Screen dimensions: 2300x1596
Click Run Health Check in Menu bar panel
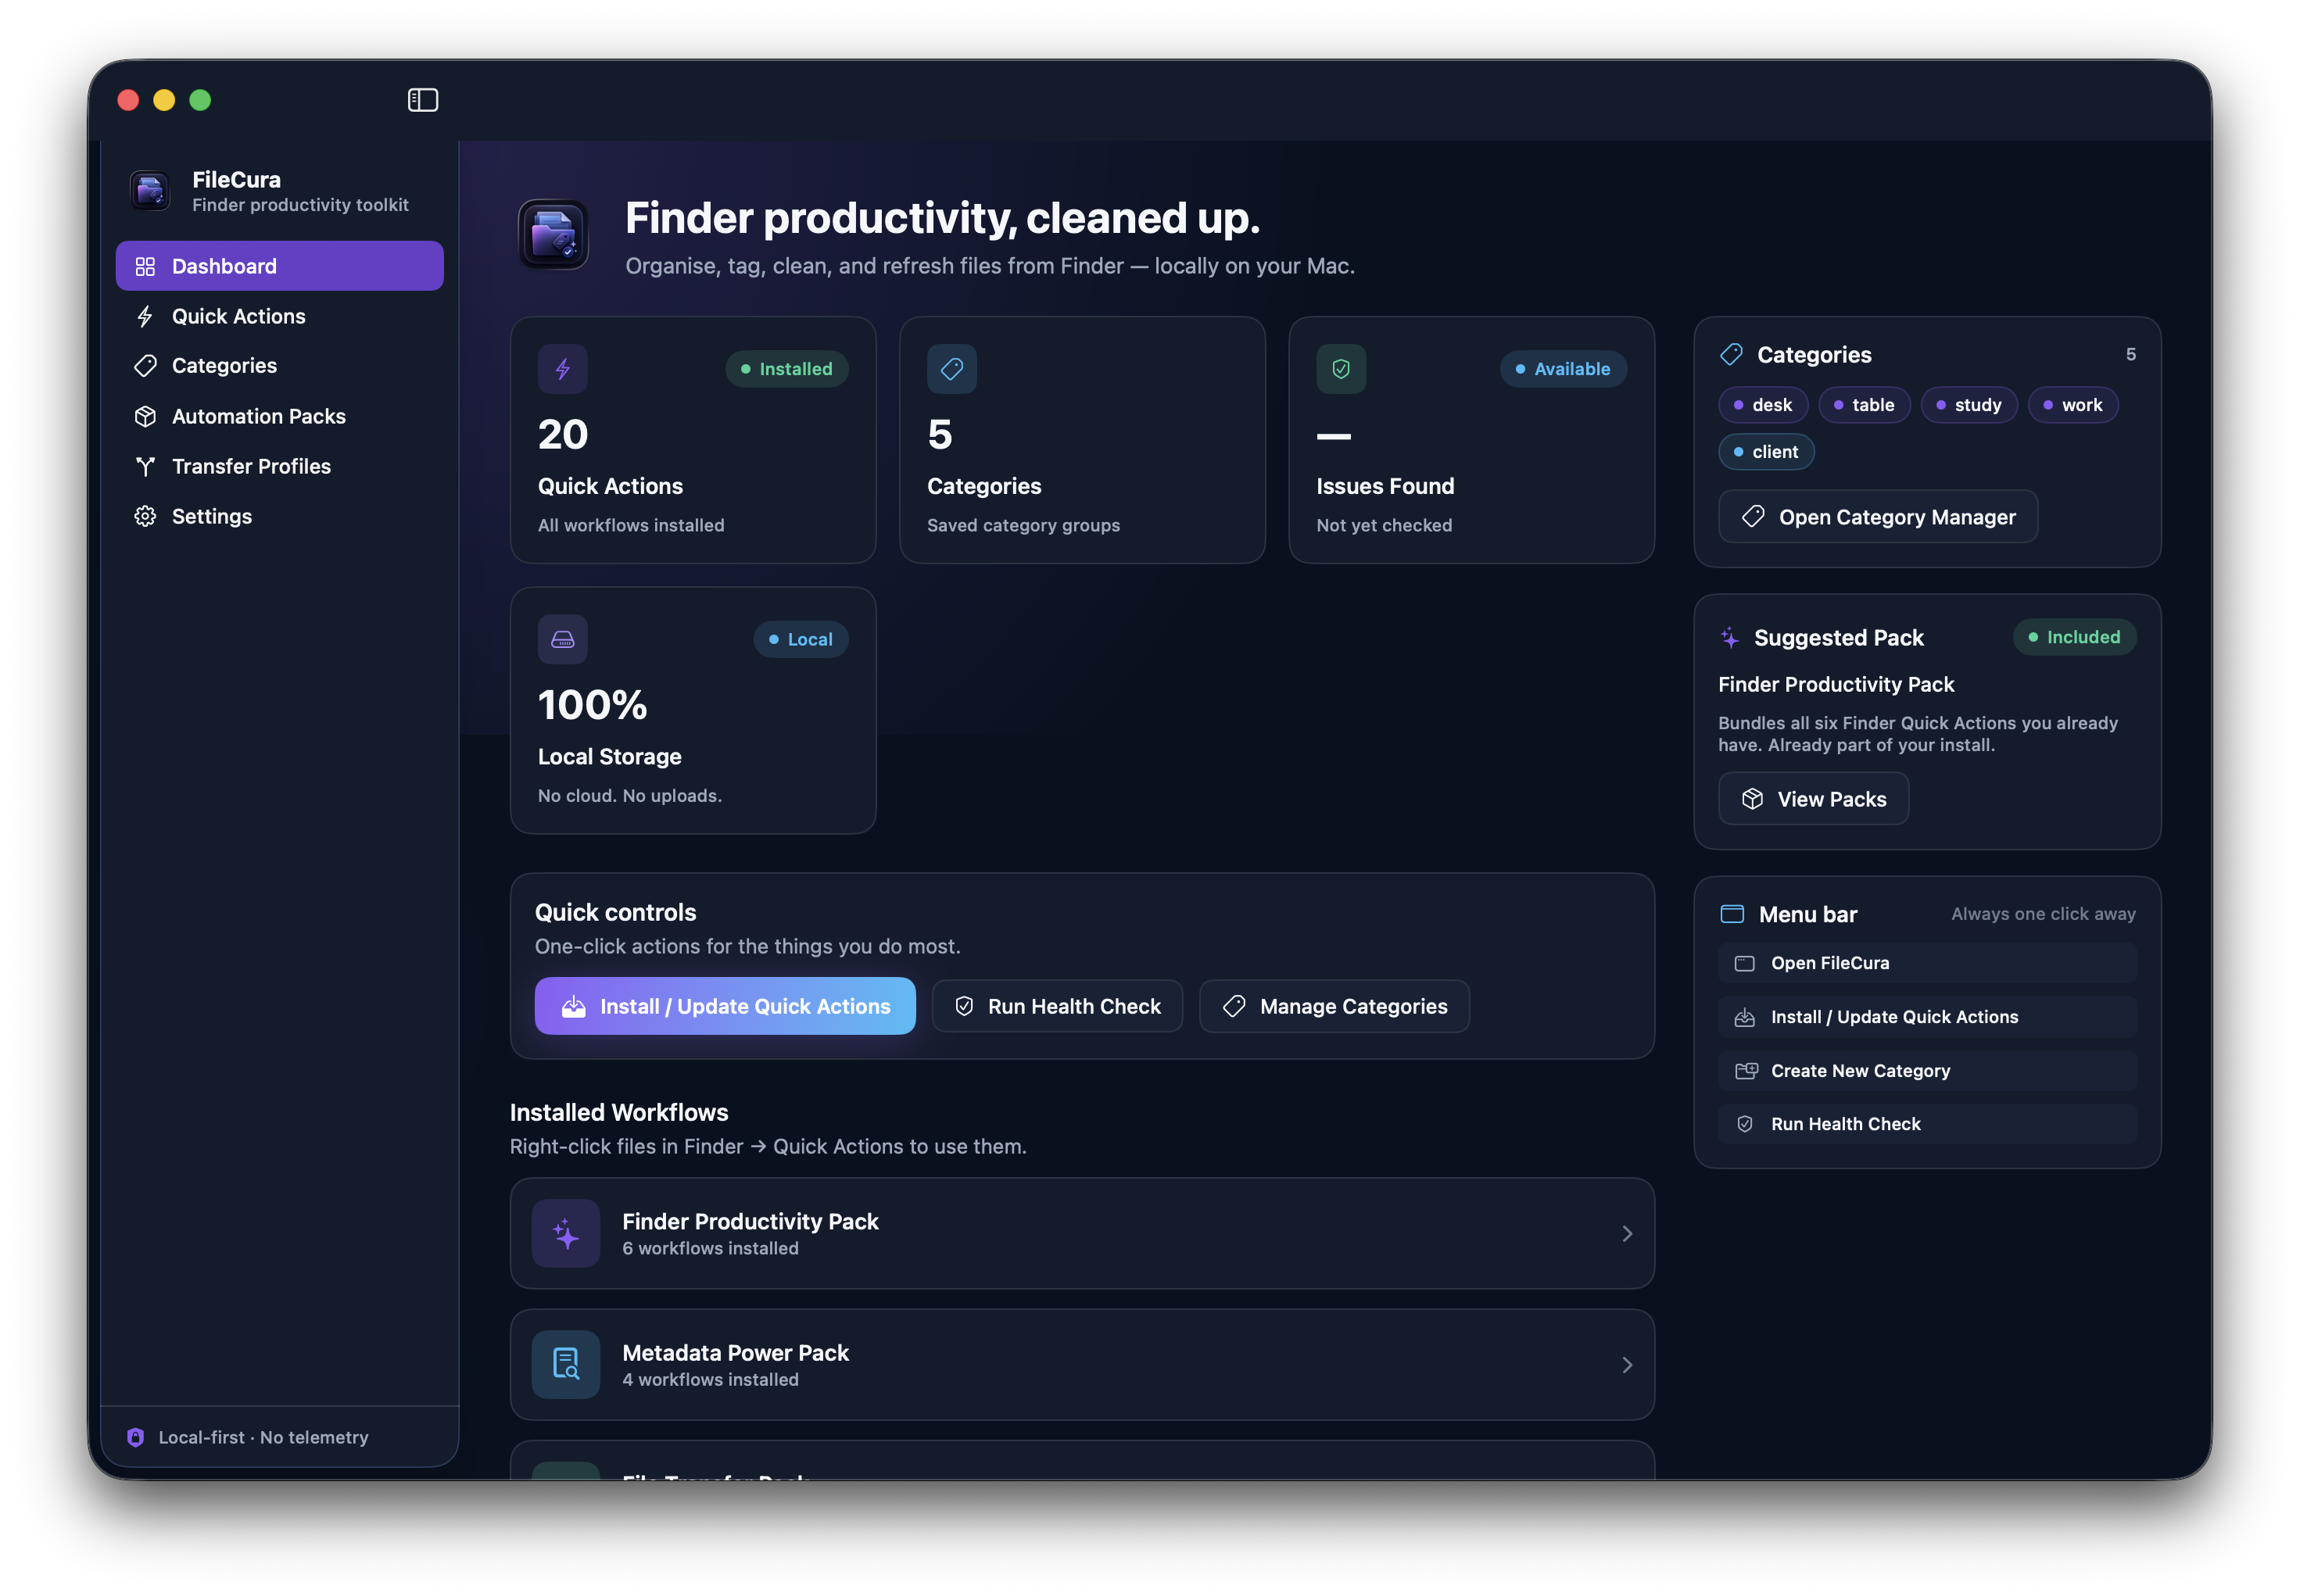(1928, 1124)
